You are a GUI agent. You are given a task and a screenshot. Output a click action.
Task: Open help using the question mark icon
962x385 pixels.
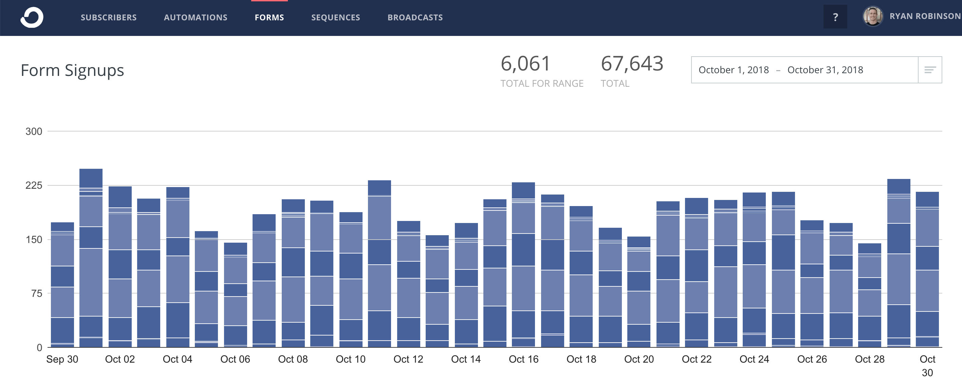tap(835, 17)
